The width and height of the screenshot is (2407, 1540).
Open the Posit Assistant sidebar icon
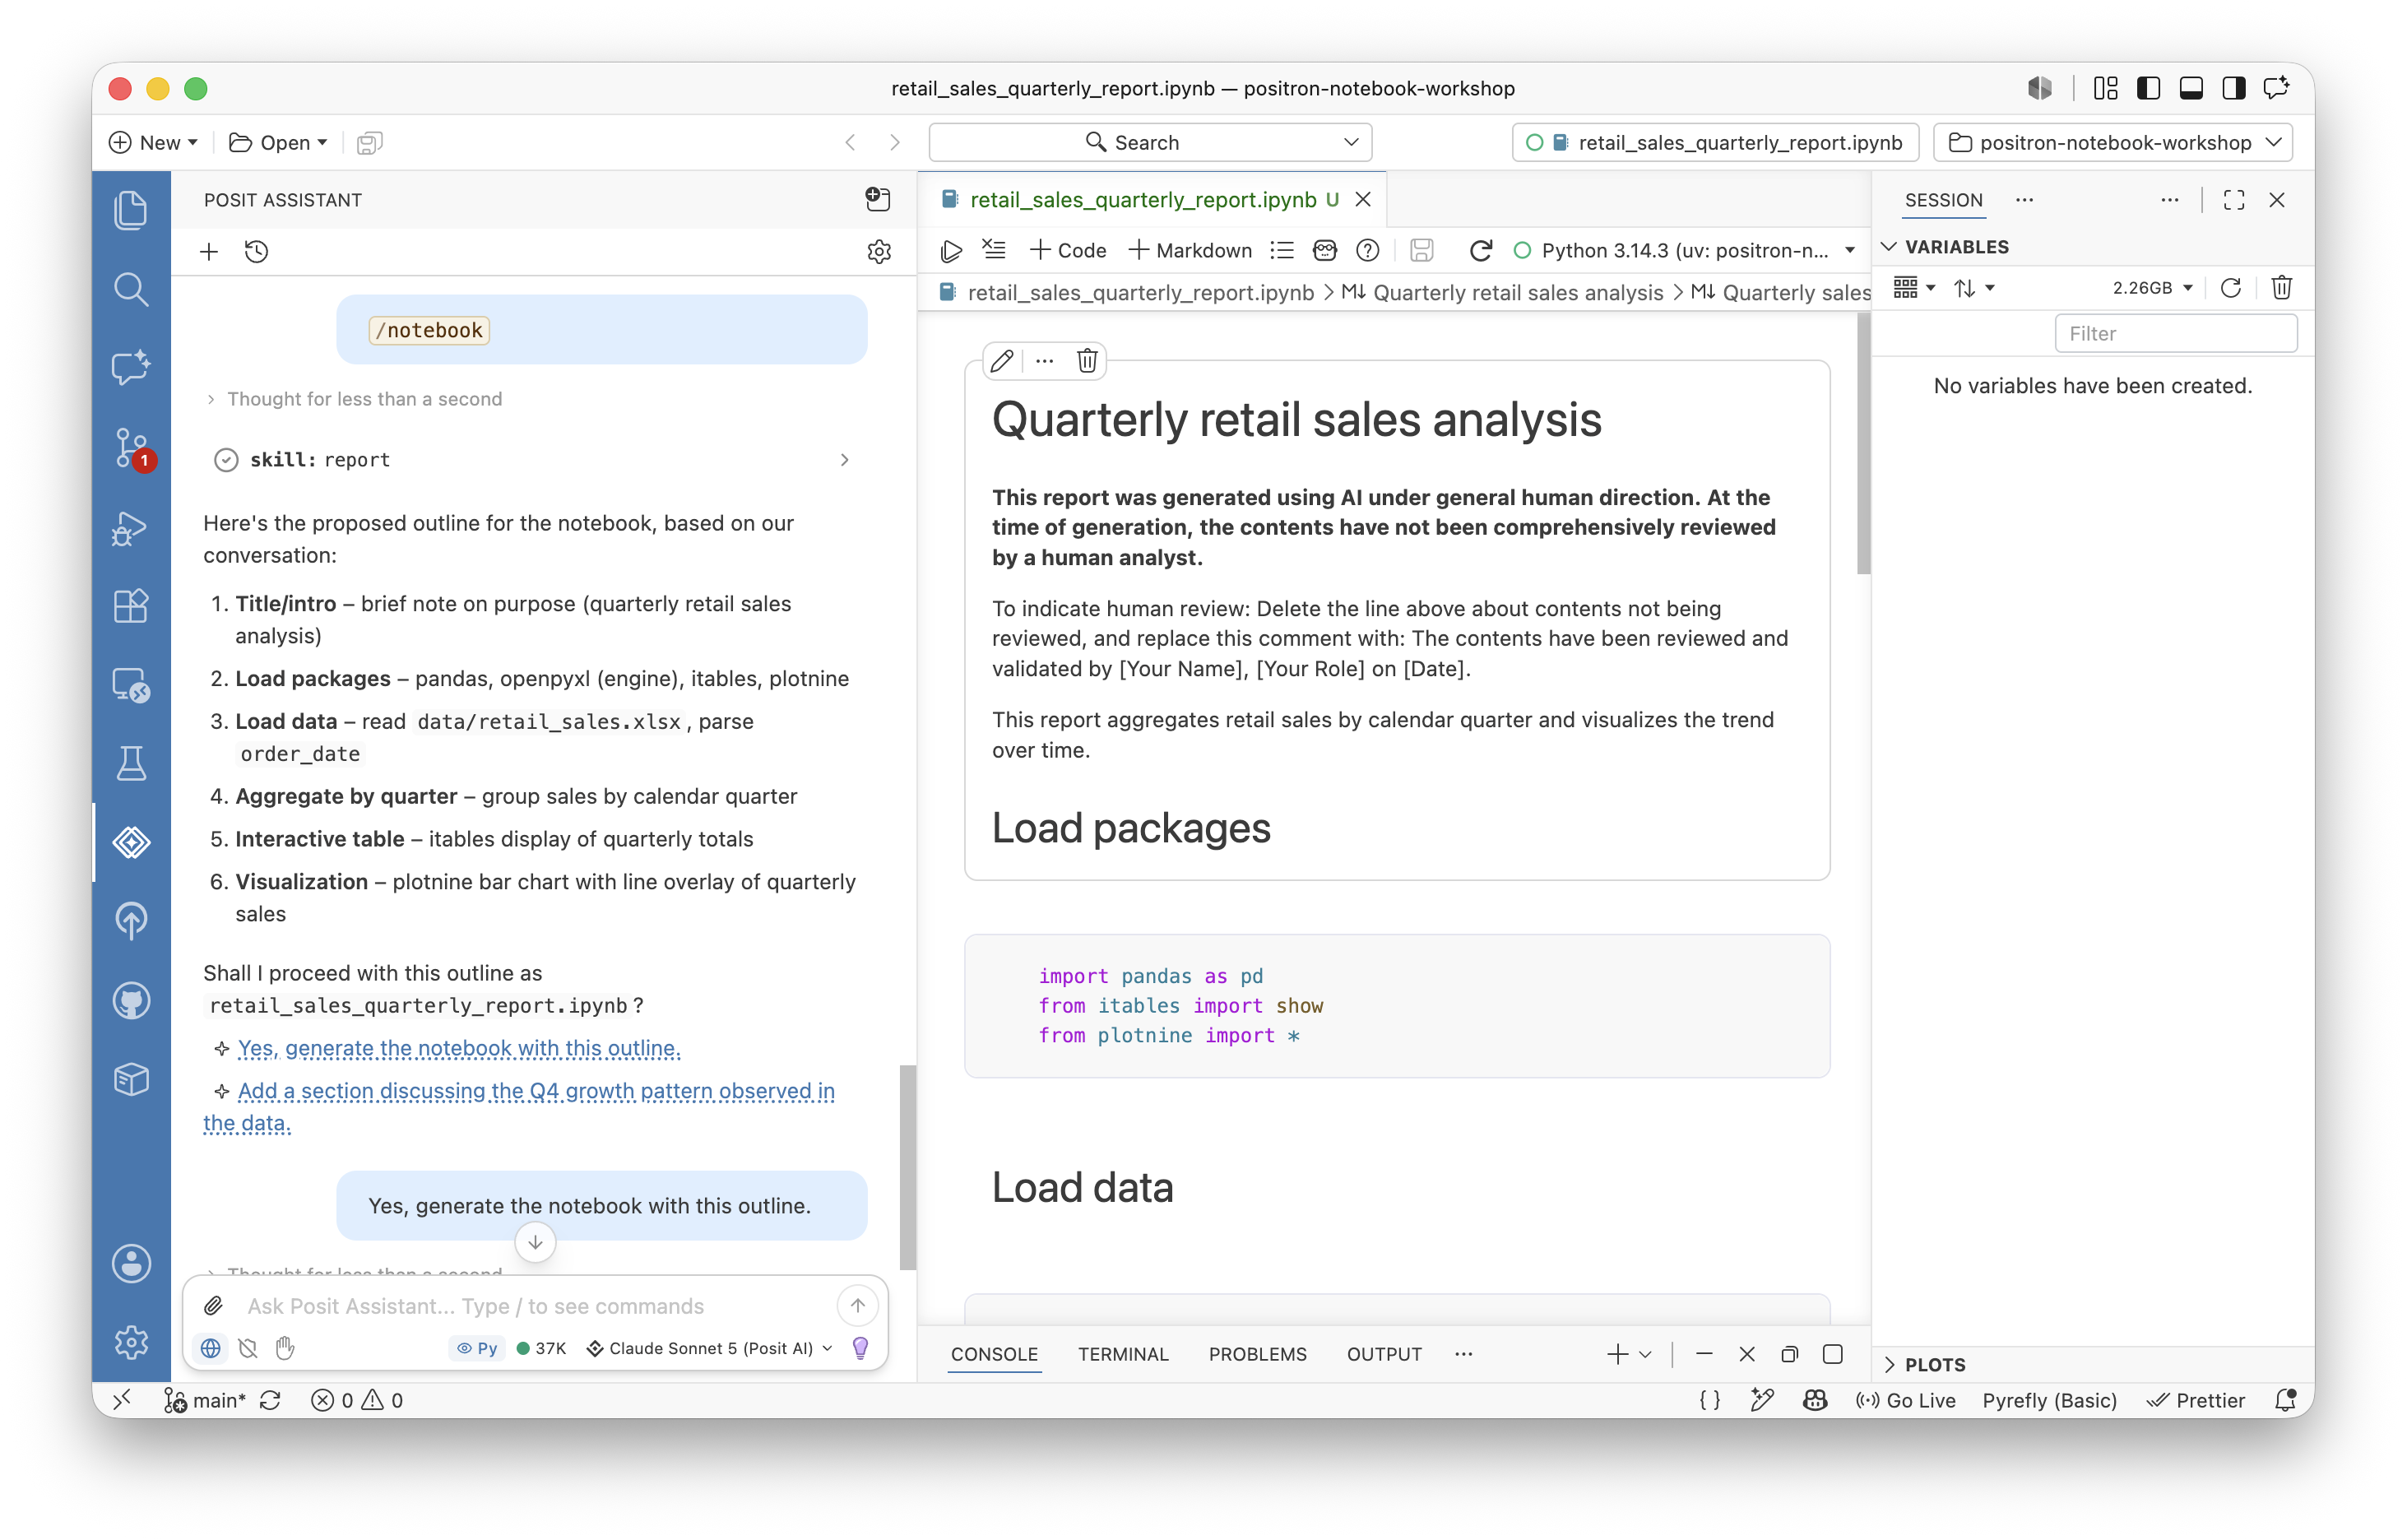click(131, 843)
